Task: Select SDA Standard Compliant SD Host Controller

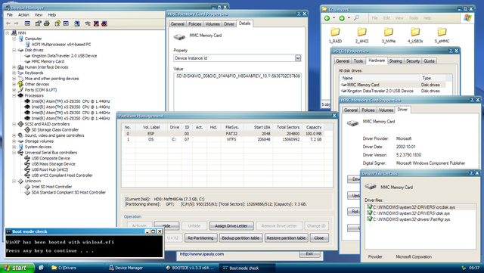Action: pos(69,192)
